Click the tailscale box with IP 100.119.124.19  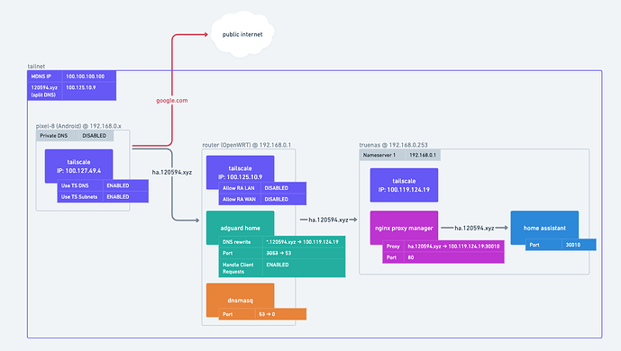pyautogui.click(x=404, y=185)
